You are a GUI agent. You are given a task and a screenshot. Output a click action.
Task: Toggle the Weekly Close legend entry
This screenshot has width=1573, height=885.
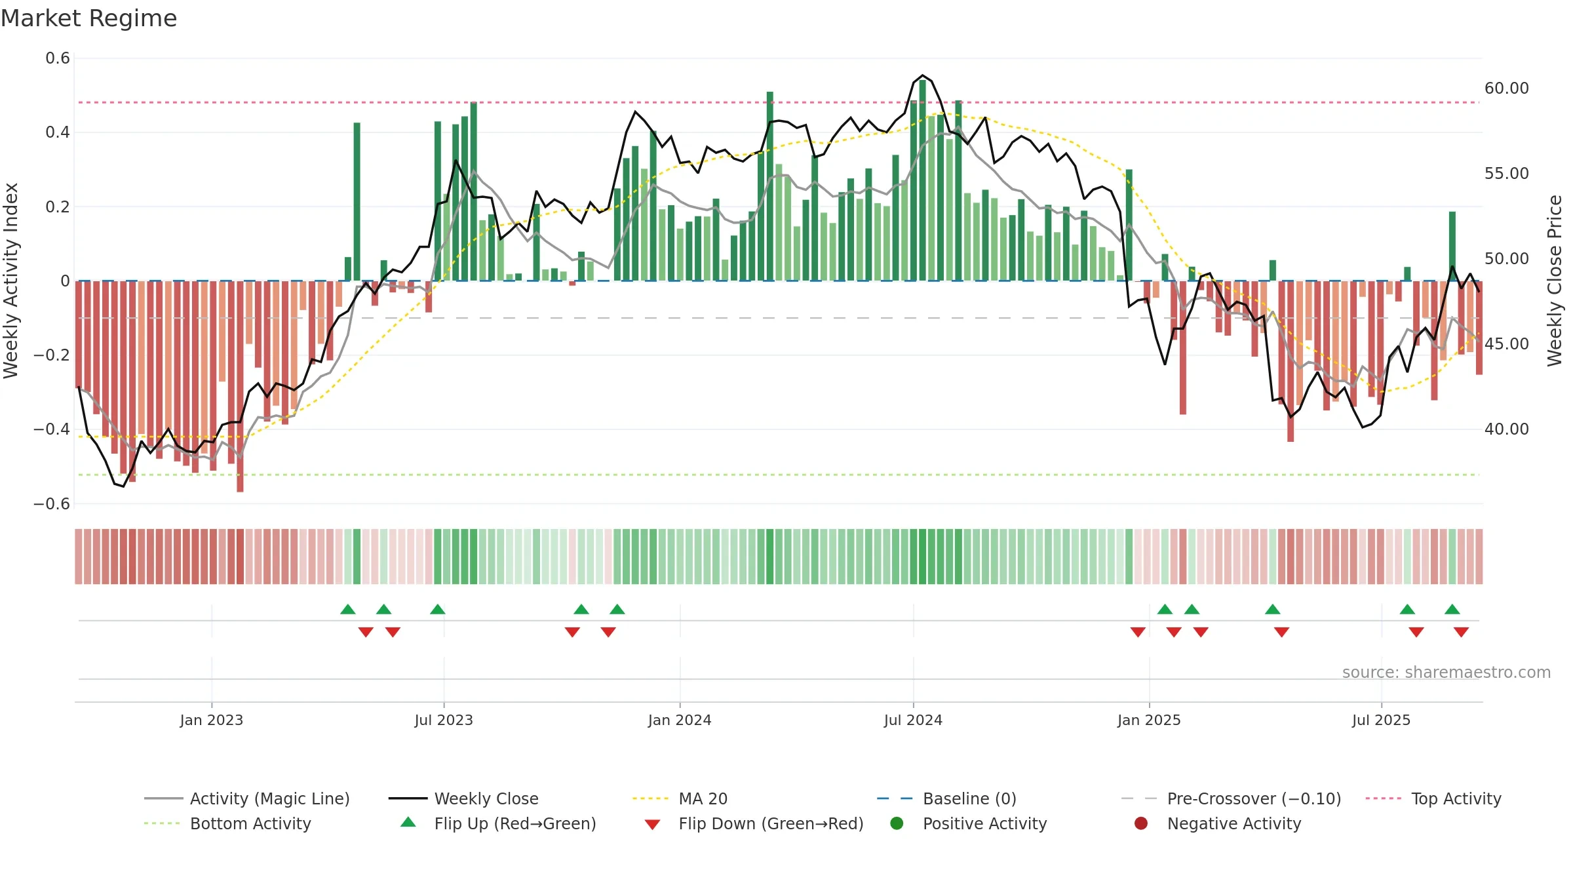click(x=463, y=798)
